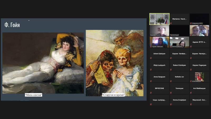The height and width of the screenshot is (119, 211).
Task: Click muted mic icon on Kafedra Jur tile
Action: (x=171, y=81)
